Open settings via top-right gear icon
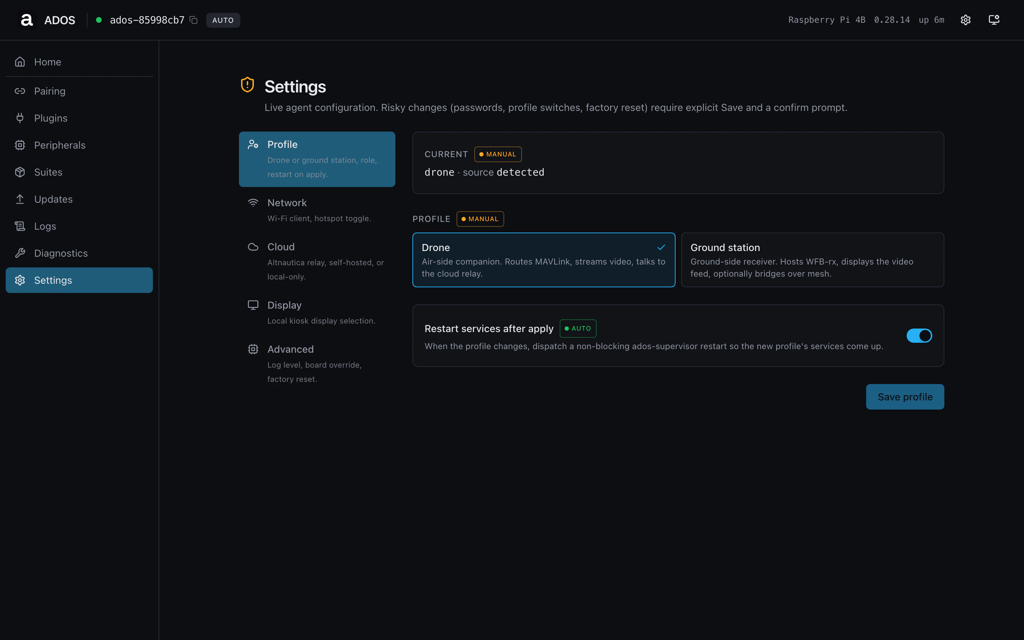 coord(965,20)
